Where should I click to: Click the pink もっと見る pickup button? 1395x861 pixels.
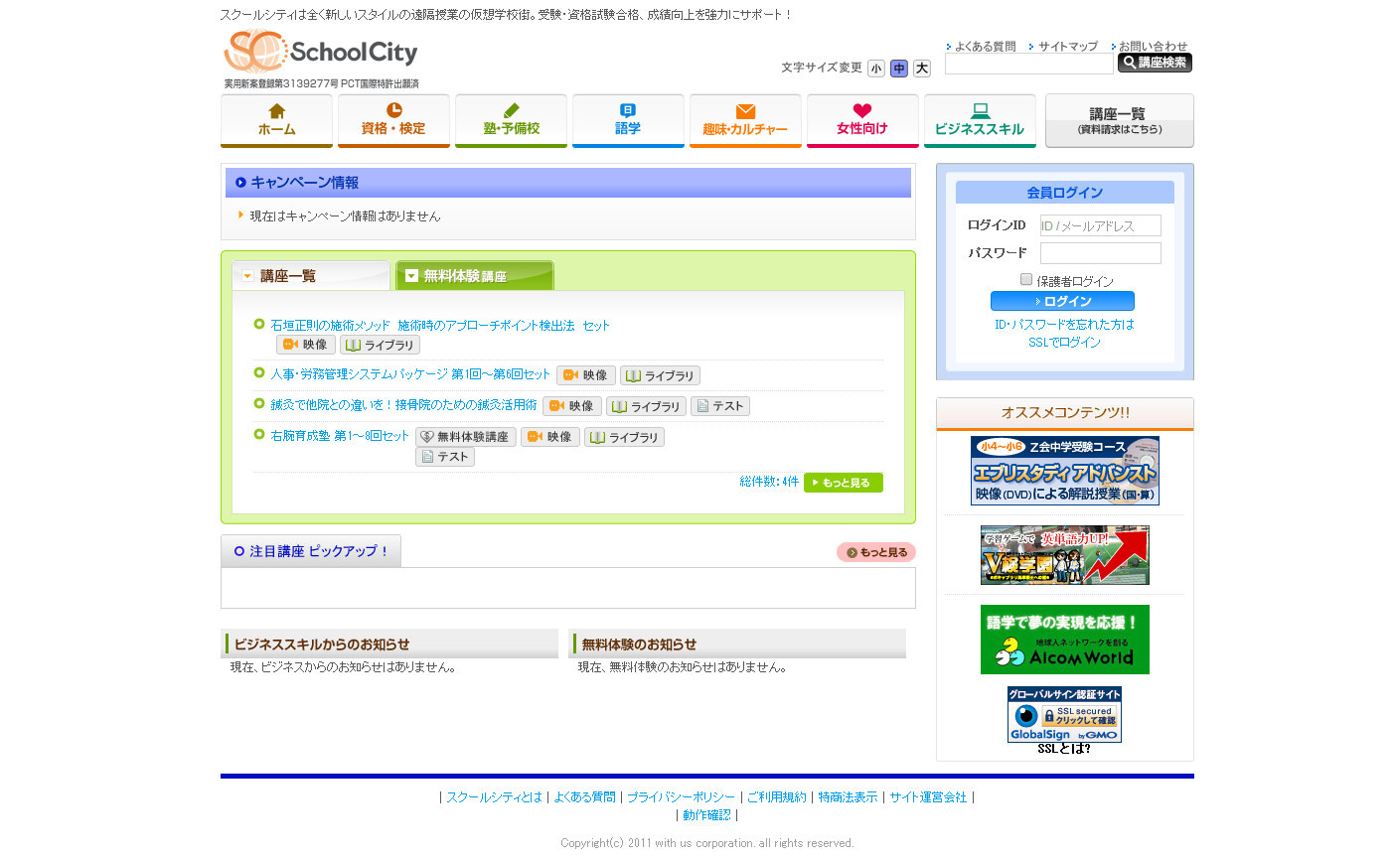point(875,552)
